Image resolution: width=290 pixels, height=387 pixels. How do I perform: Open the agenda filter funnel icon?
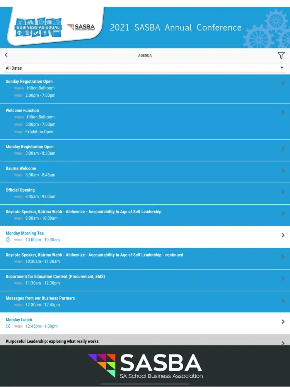point(281,55)
